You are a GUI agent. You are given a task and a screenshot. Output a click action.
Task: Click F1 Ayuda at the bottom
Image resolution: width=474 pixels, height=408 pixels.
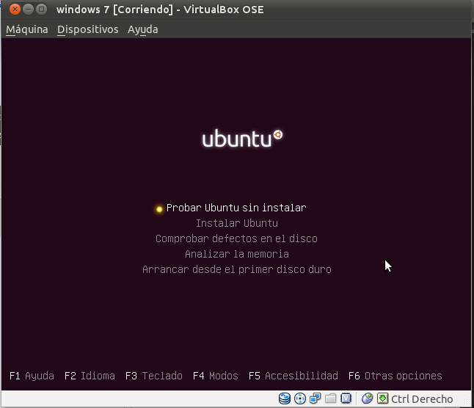(32, 376)
